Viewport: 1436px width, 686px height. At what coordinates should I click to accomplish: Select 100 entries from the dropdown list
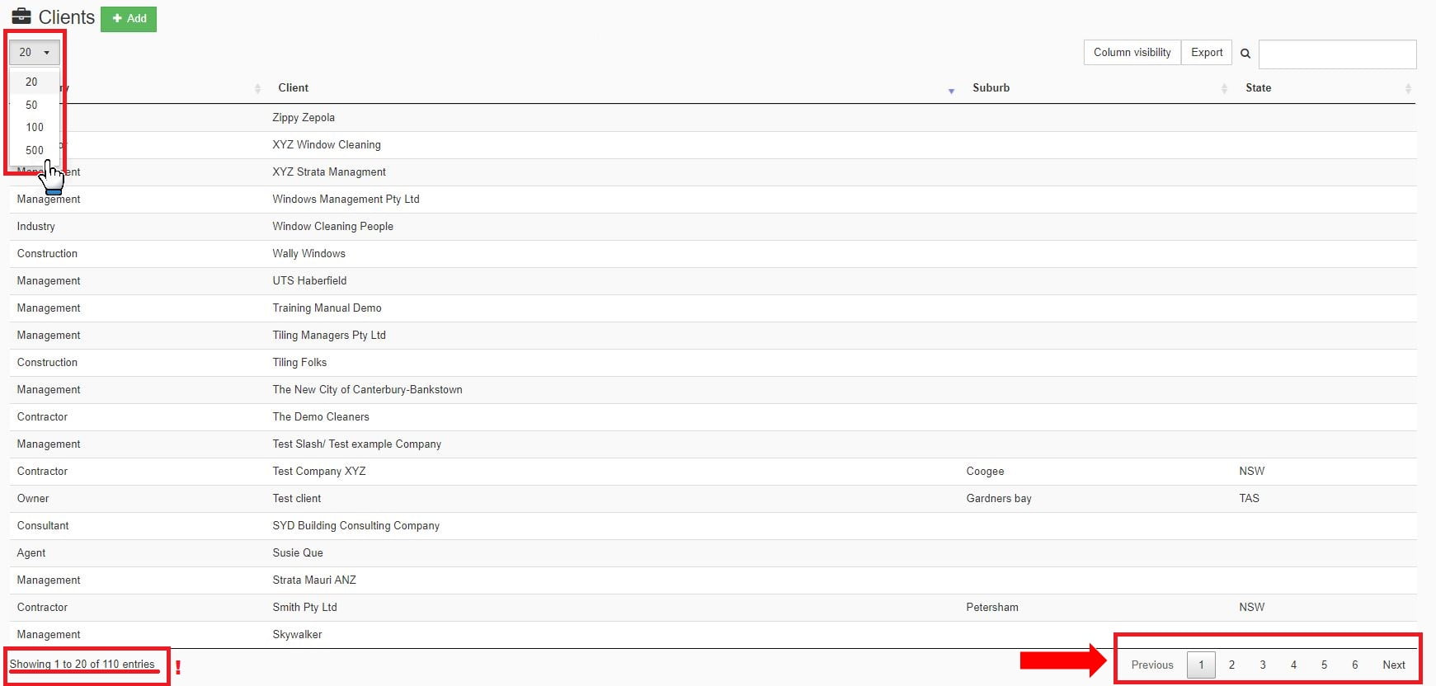click(35, 127)
